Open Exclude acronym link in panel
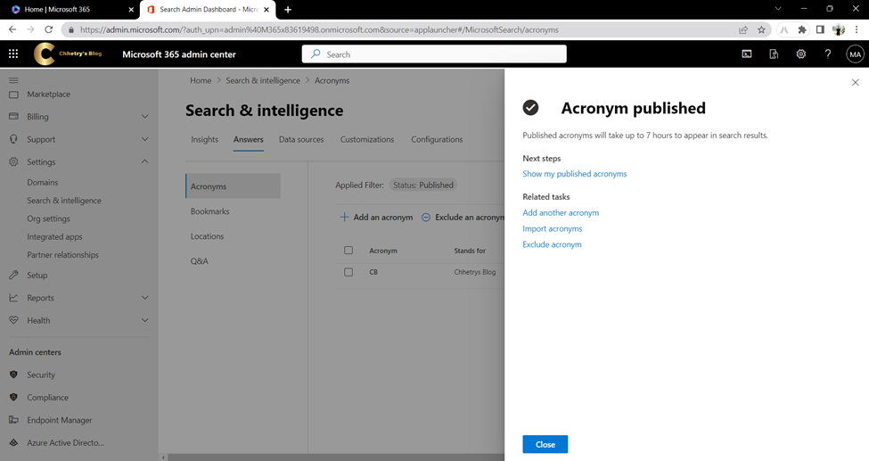869x461 pixels. pyautogui.click(x=552, y=244)
